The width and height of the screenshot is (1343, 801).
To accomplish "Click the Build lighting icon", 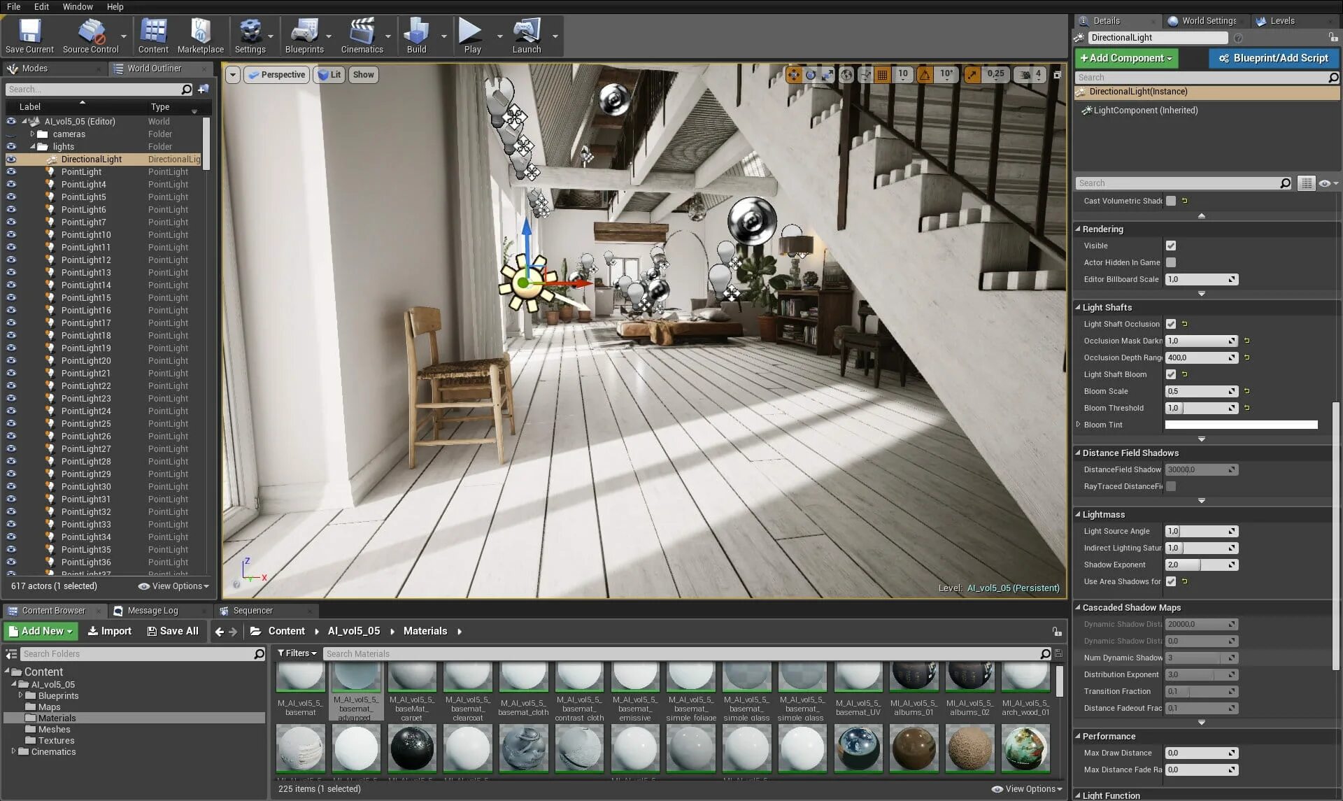I will (x=416, y=36).
